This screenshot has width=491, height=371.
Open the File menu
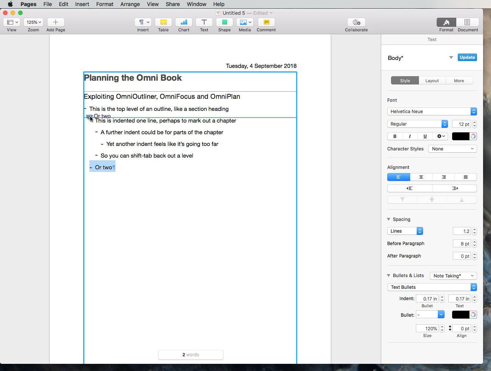click(48, 4)
